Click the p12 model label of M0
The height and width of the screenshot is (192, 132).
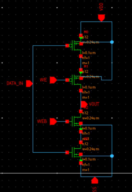click(x=85, y=37)
